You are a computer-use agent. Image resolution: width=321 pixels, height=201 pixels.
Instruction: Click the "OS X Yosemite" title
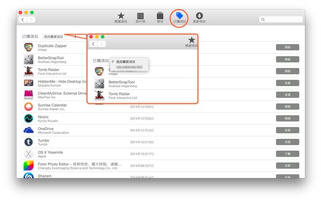[x=50, y=152]
